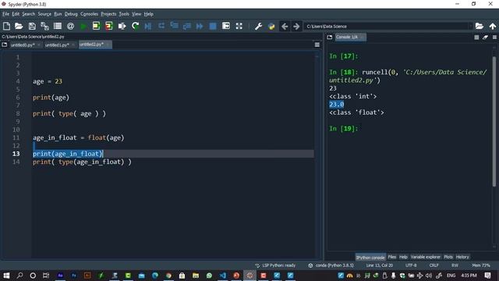
Task: Click the debug Step into icon
Action: click(x=174, y=26)
